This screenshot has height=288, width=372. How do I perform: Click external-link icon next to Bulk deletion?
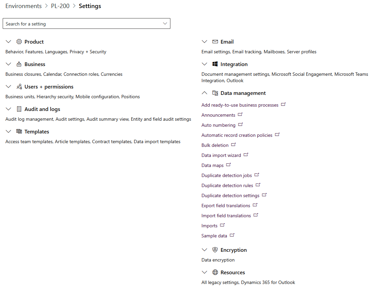(233, 145)
